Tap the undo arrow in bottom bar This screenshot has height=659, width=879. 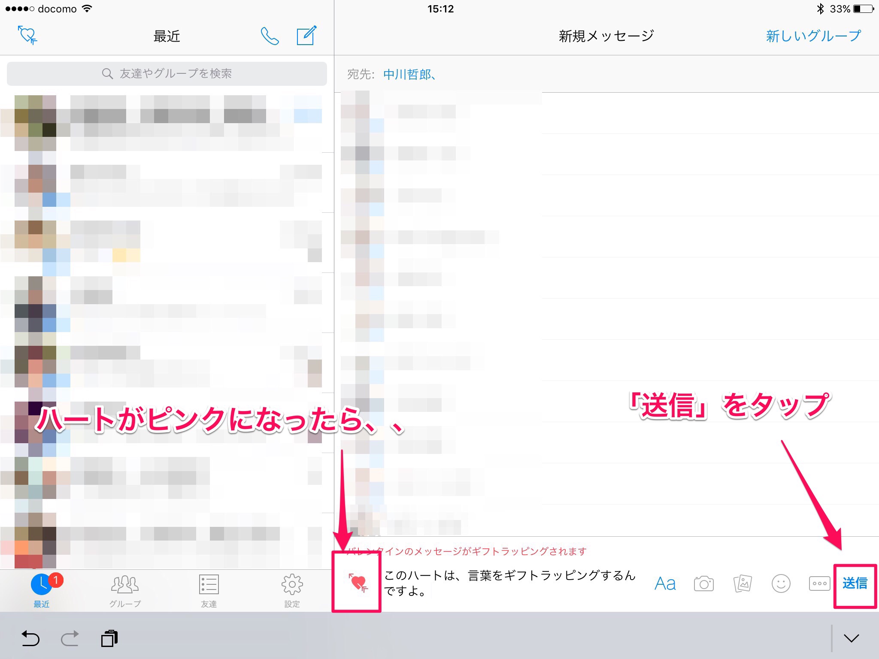30,638
